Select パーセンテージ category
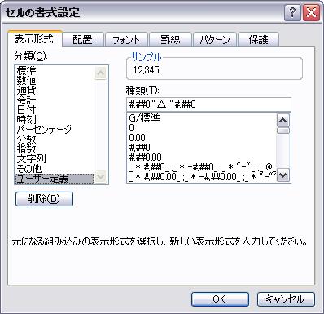Screen dimensions: 324x314 pos(55,130)
